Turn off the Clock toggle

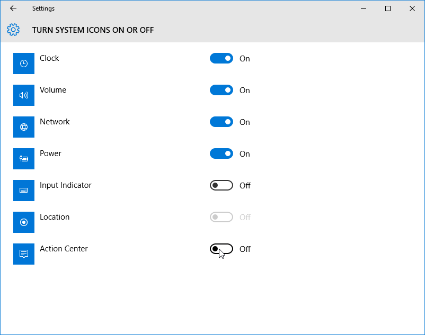222,58
